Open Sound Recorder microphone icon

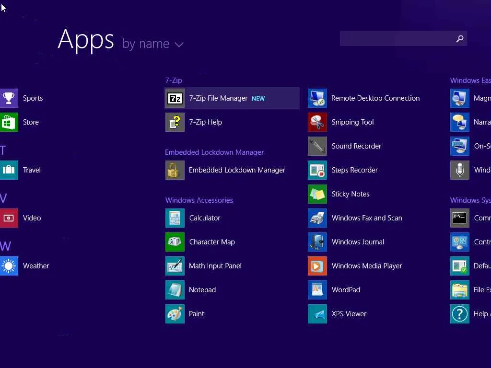pyautogui.click(x=317, y=146)
